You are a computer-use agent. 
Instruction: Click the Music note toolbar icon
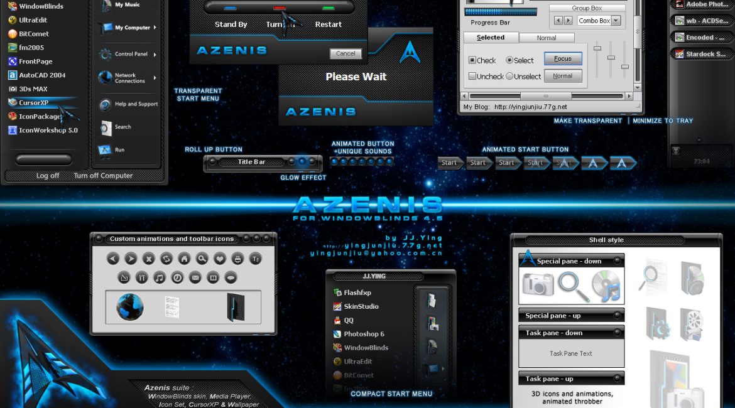[160, 278]
